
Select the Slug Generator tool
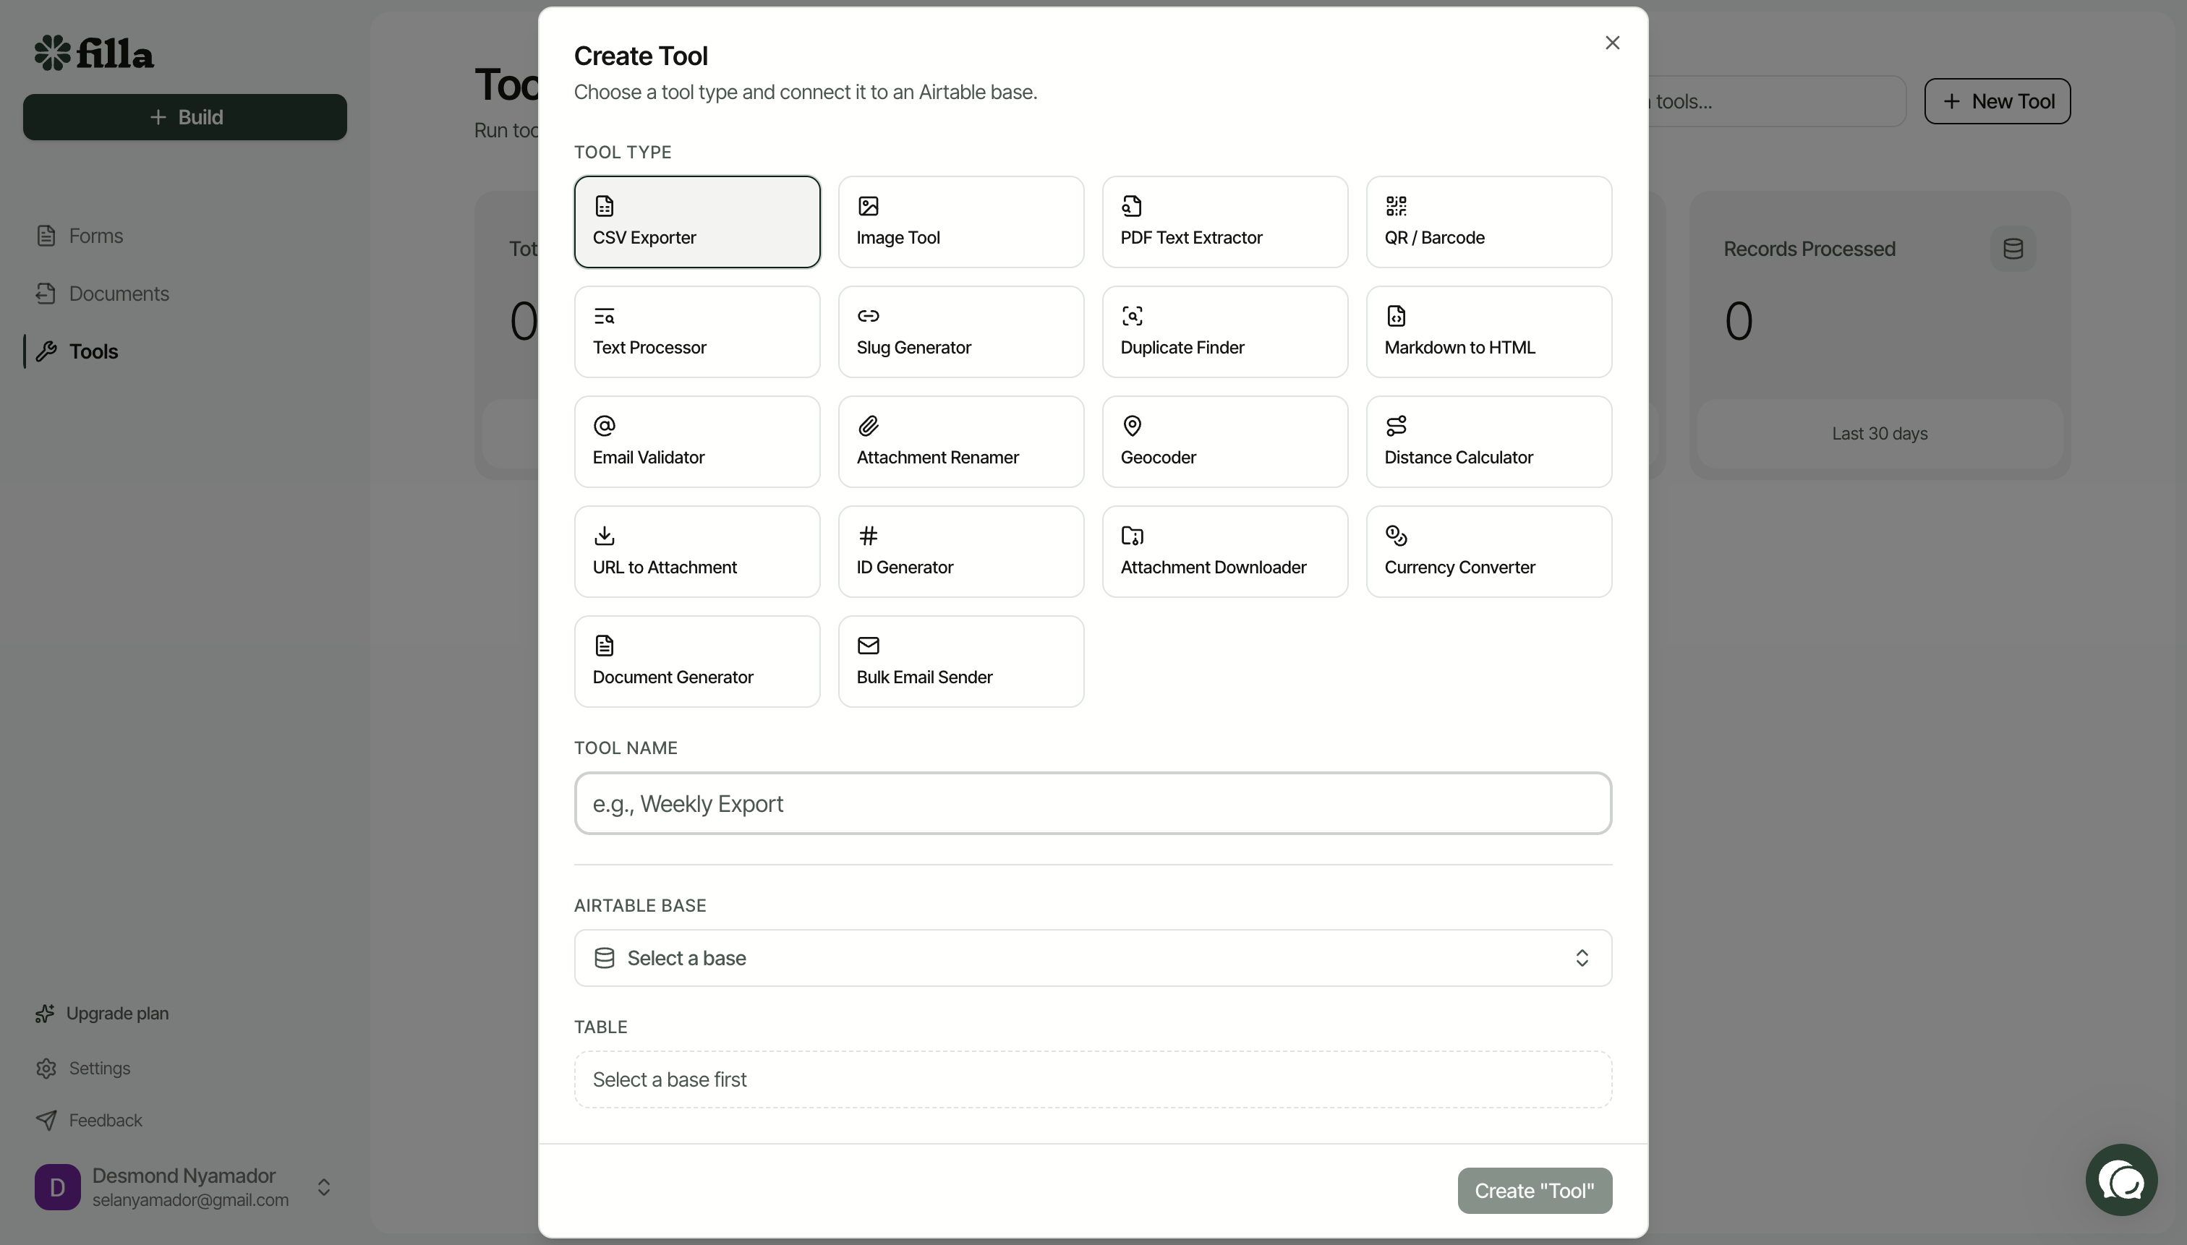point(960,332)
